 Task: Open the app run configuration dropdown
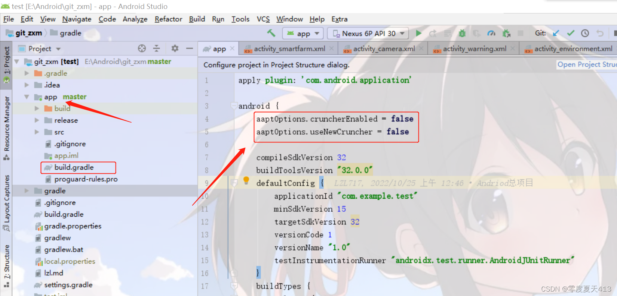click(303, 34)
